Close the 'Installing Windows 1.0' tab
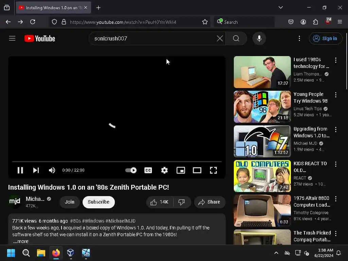Viewport: 348px width, 261px height. 86,8
